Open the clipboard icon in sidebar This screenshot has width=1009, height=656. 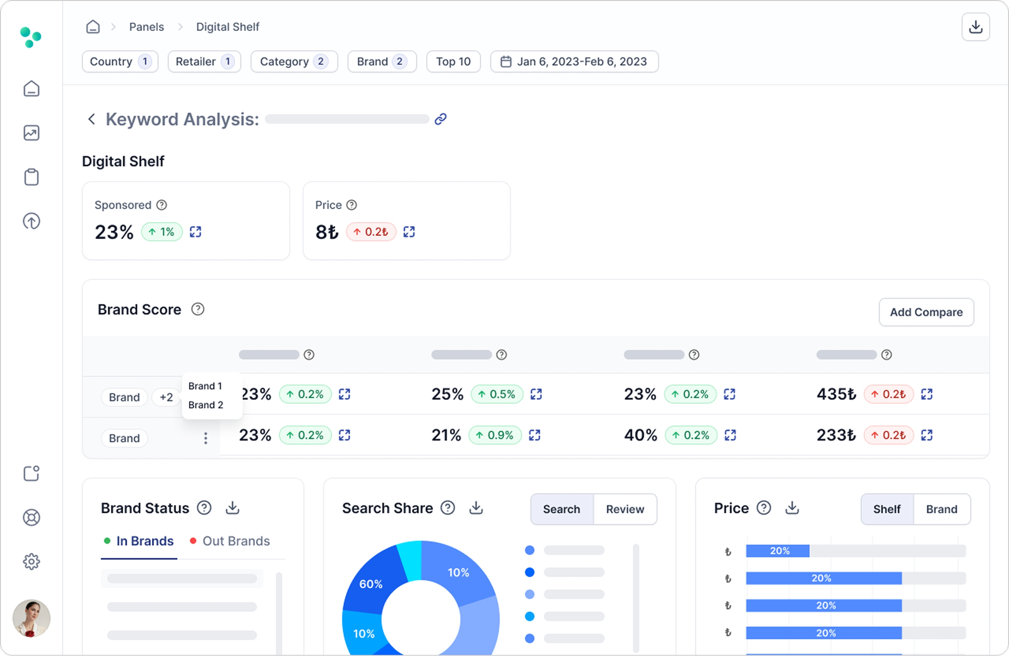[x=31, y=177]
